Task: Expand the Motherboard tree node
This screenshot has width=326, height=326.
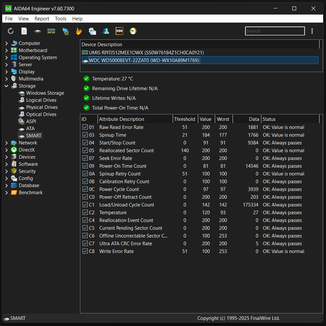Action: coord(6,50)
